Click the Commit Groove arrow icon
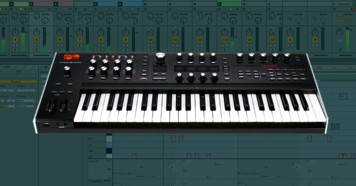 34,96
